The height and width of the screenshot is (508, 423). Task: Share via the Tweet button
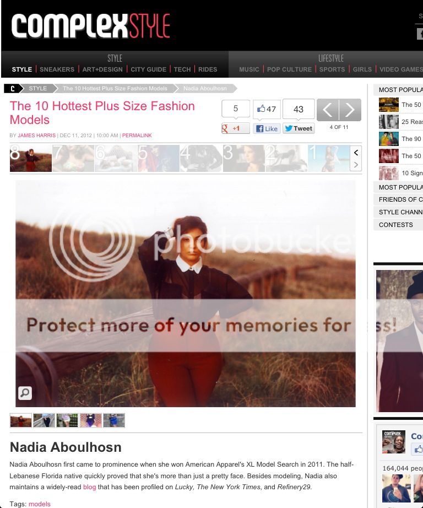[x=299, y=128]
